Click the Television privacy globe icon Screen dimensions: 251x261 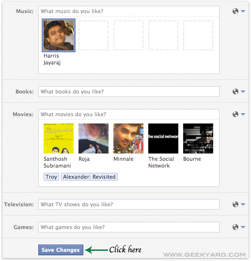(x=235, y=204)
